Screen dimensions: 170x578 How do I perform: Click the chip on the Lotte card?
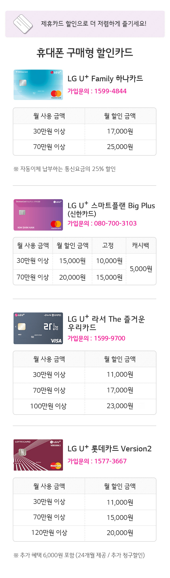[22, 452]
